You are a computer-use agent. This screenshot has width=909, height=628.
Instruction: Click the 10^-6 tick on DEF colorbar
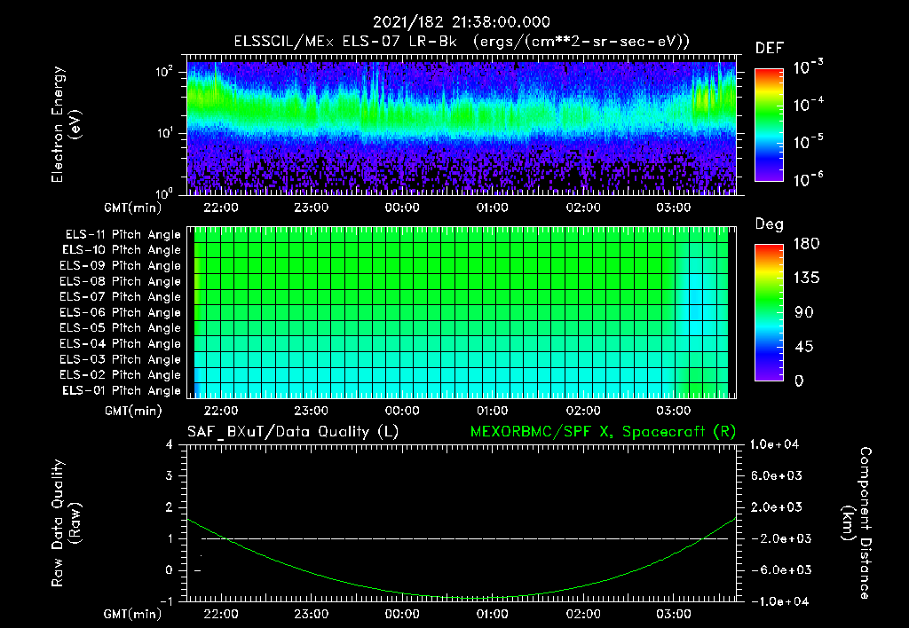(808, 179)
